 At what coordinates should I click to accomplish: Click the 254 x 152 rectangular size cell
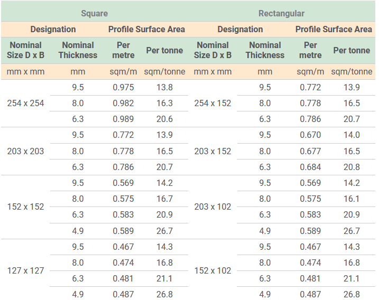(x=212, y=104)
